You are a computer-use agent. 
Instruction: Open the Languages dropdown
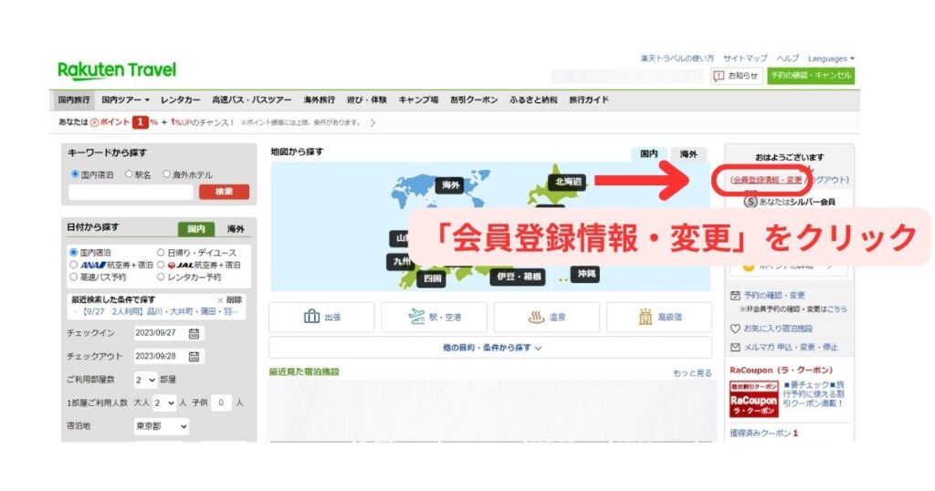tap(831, 58)
